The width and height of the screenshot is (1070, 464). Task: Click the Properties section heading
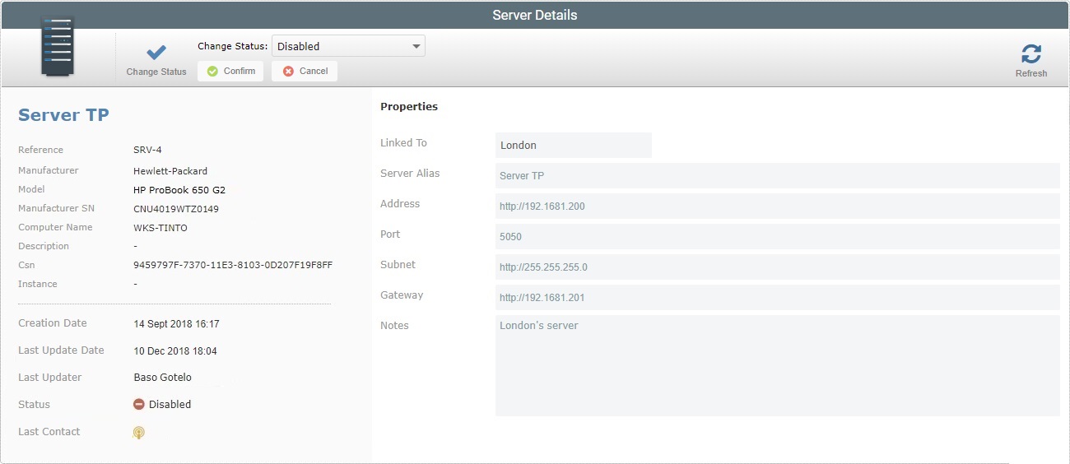(409, 107)
